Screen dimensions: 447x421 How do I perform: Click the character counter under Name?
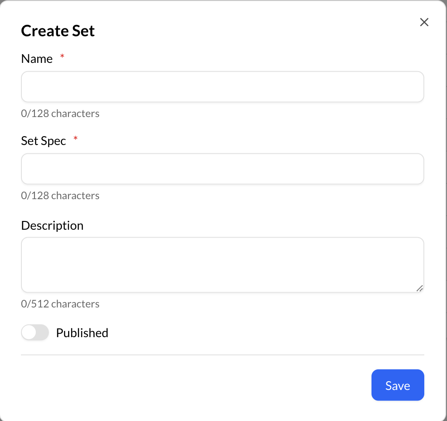click(x=60, y=114)
